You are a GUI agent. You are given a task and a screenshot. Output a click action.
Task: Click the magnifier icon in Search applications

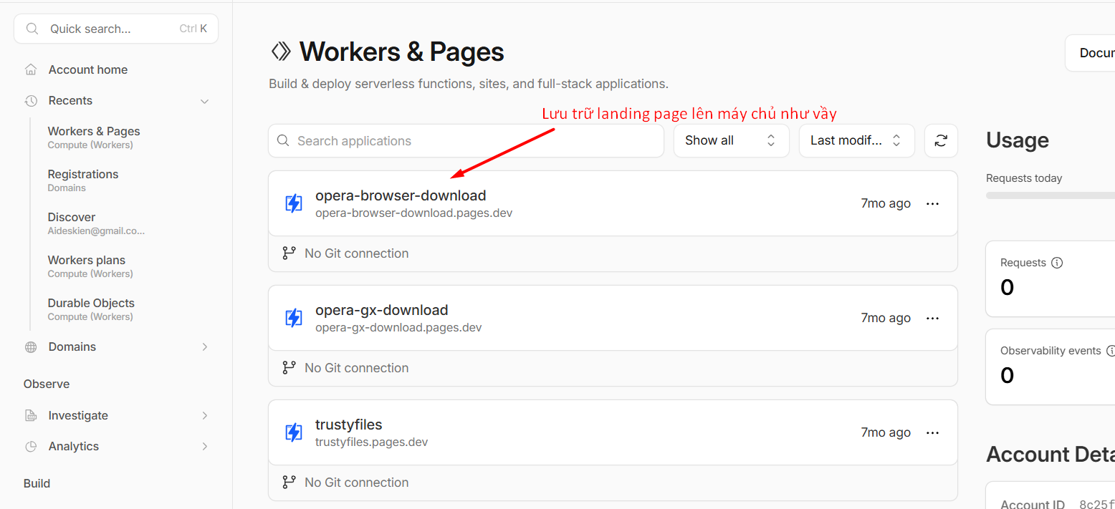283,140
